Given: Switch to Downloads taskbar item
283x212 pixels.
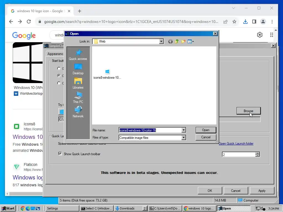Looking at the screenshot, I should (131, 208).
